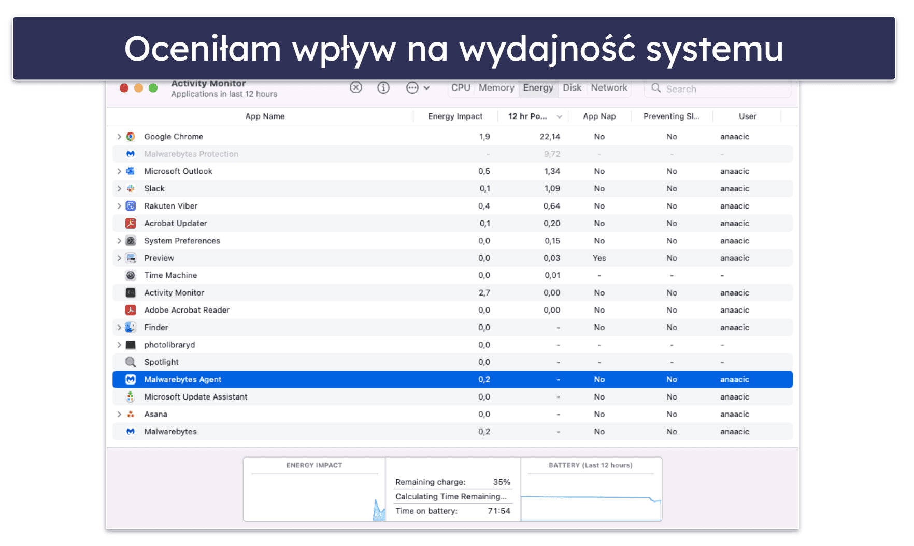Expand the Finder row
This screenshot has height=546, width=914.
[119, 327]
